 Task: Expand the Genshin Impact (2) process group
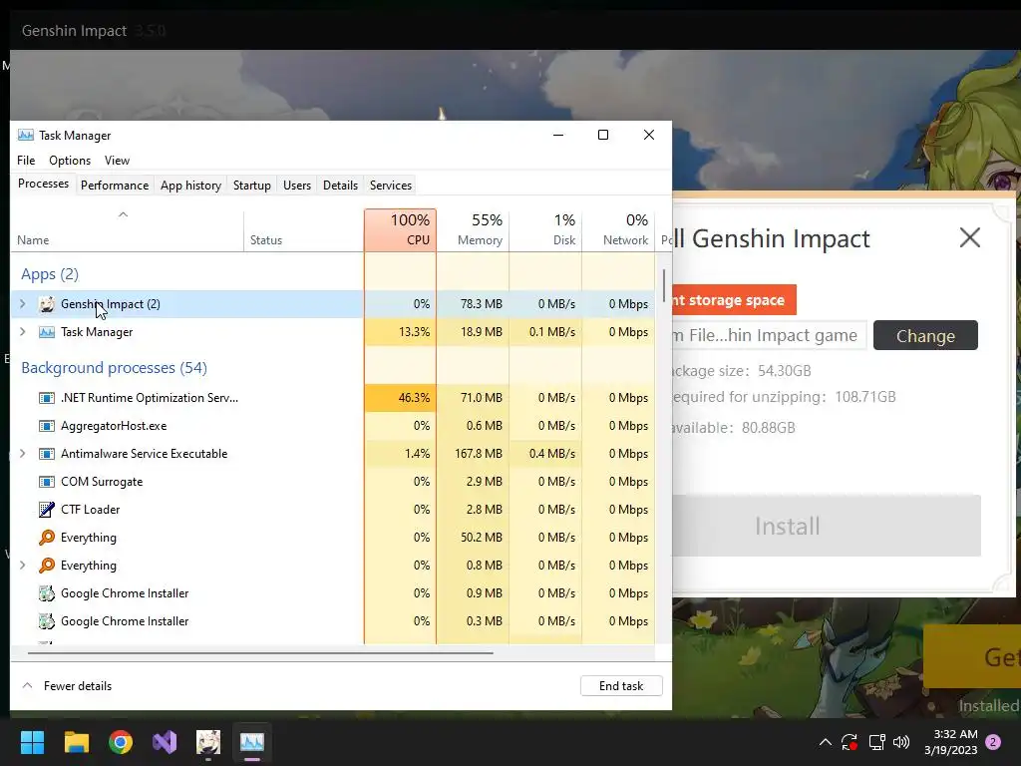[x=23, y=304]
